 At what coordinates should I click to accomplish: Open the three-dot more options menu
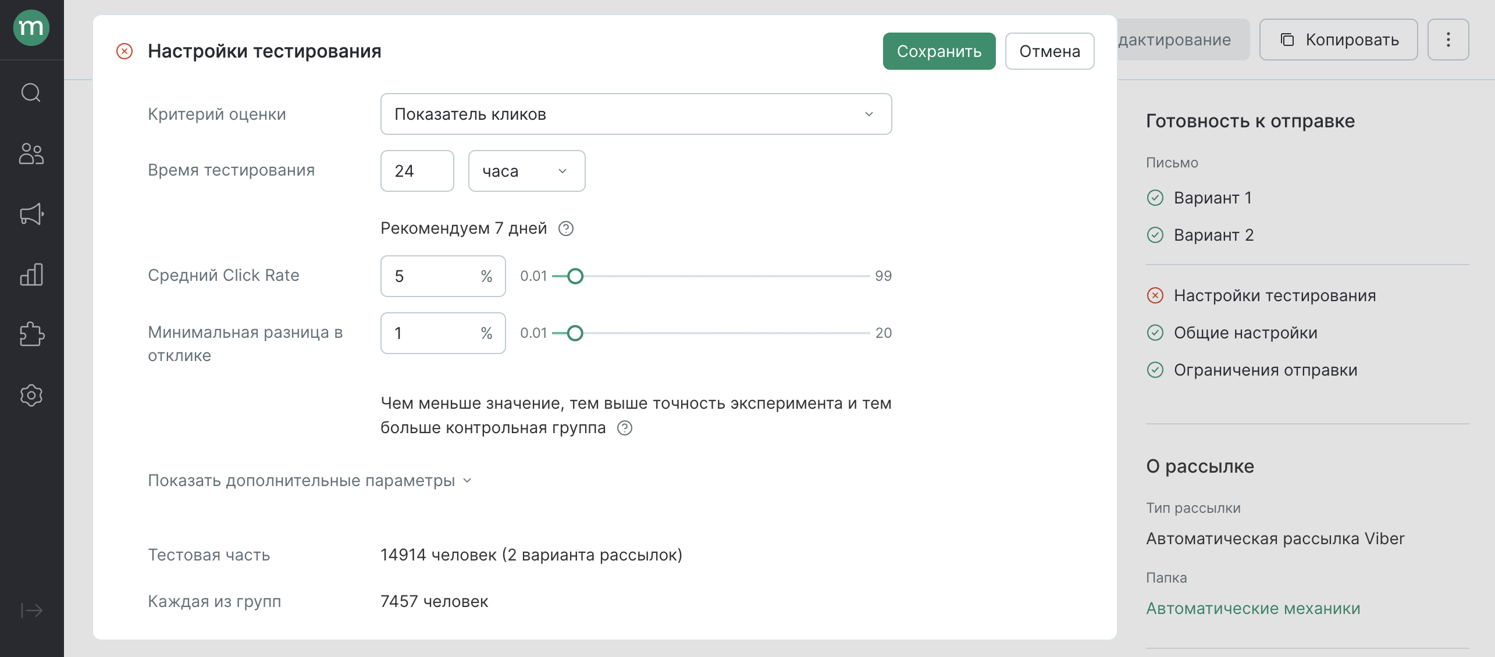1448,40
